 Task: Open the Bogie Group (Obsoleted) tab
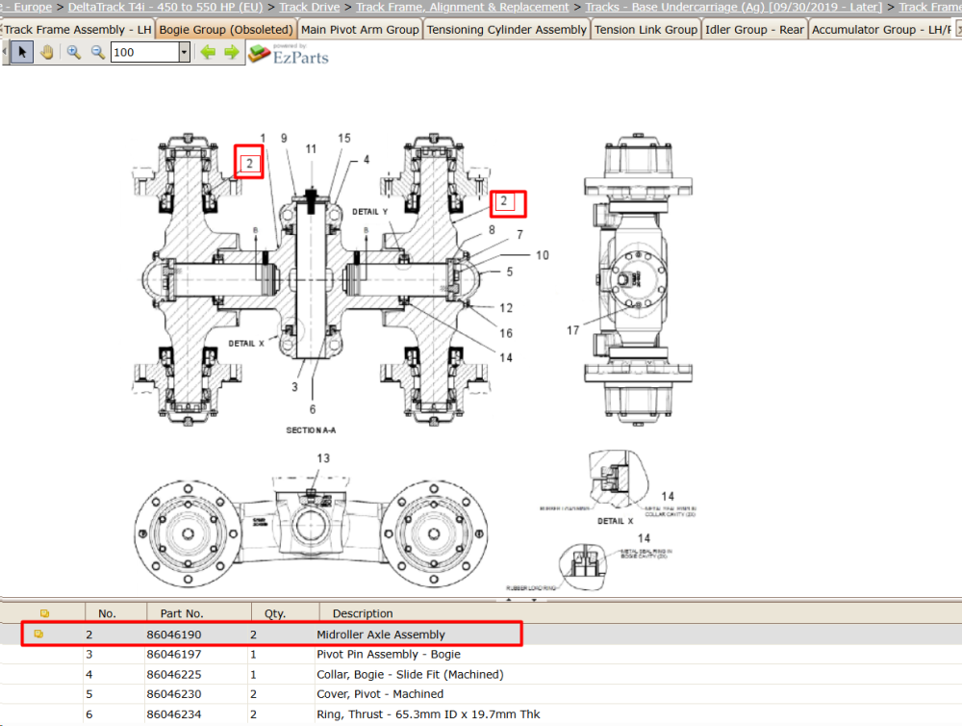pos(226,30)
